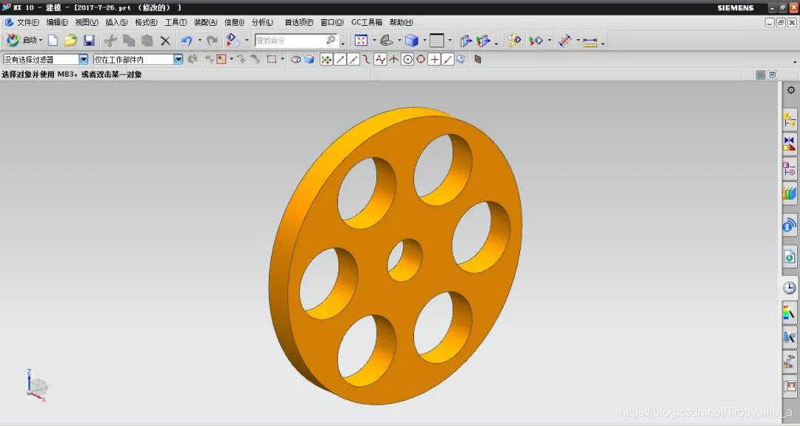
Task: Open the Assembly Navigator tab
Action: coord(790,120)
